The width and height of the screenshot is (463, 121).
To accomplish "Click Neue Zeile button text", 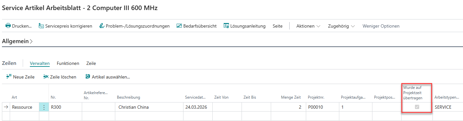I will pyautogui.click(x=24, y=77).
